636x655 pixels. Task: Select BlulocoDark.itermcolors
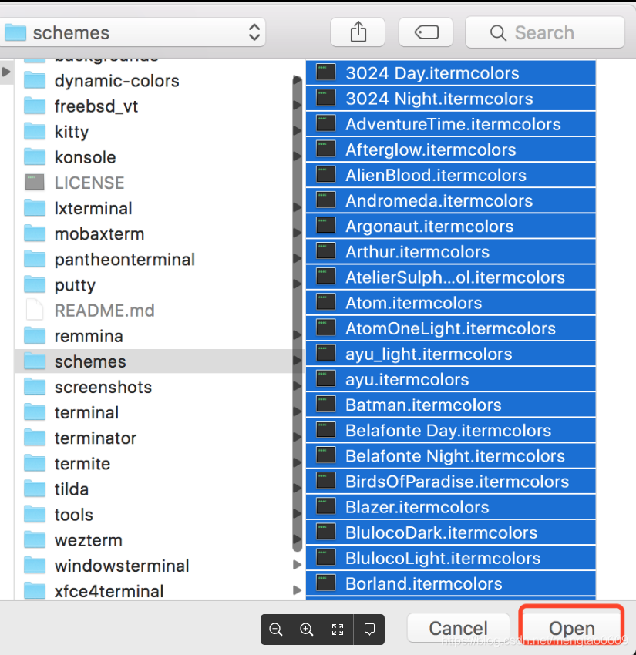451,532
